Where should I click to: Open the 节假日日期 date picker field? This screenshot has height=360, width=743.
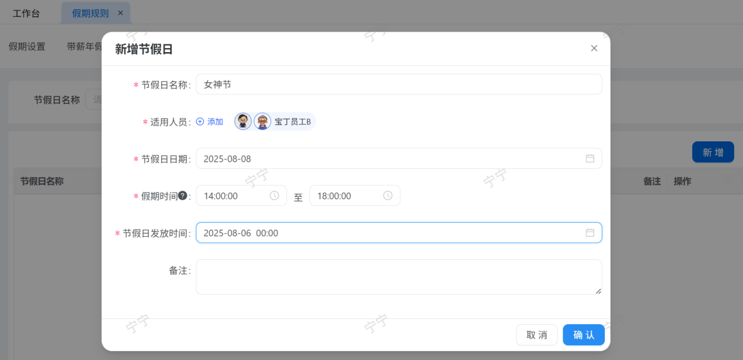(x=387, y=158)
